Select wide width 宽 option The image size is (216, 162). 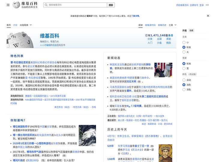(x=184, y=68)
